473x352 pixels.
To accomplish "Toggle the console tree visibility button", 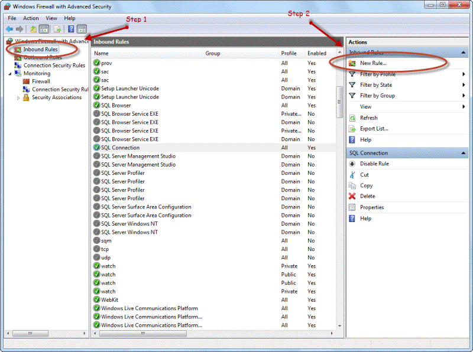I will pyautogui.click(x=44, y=28).
